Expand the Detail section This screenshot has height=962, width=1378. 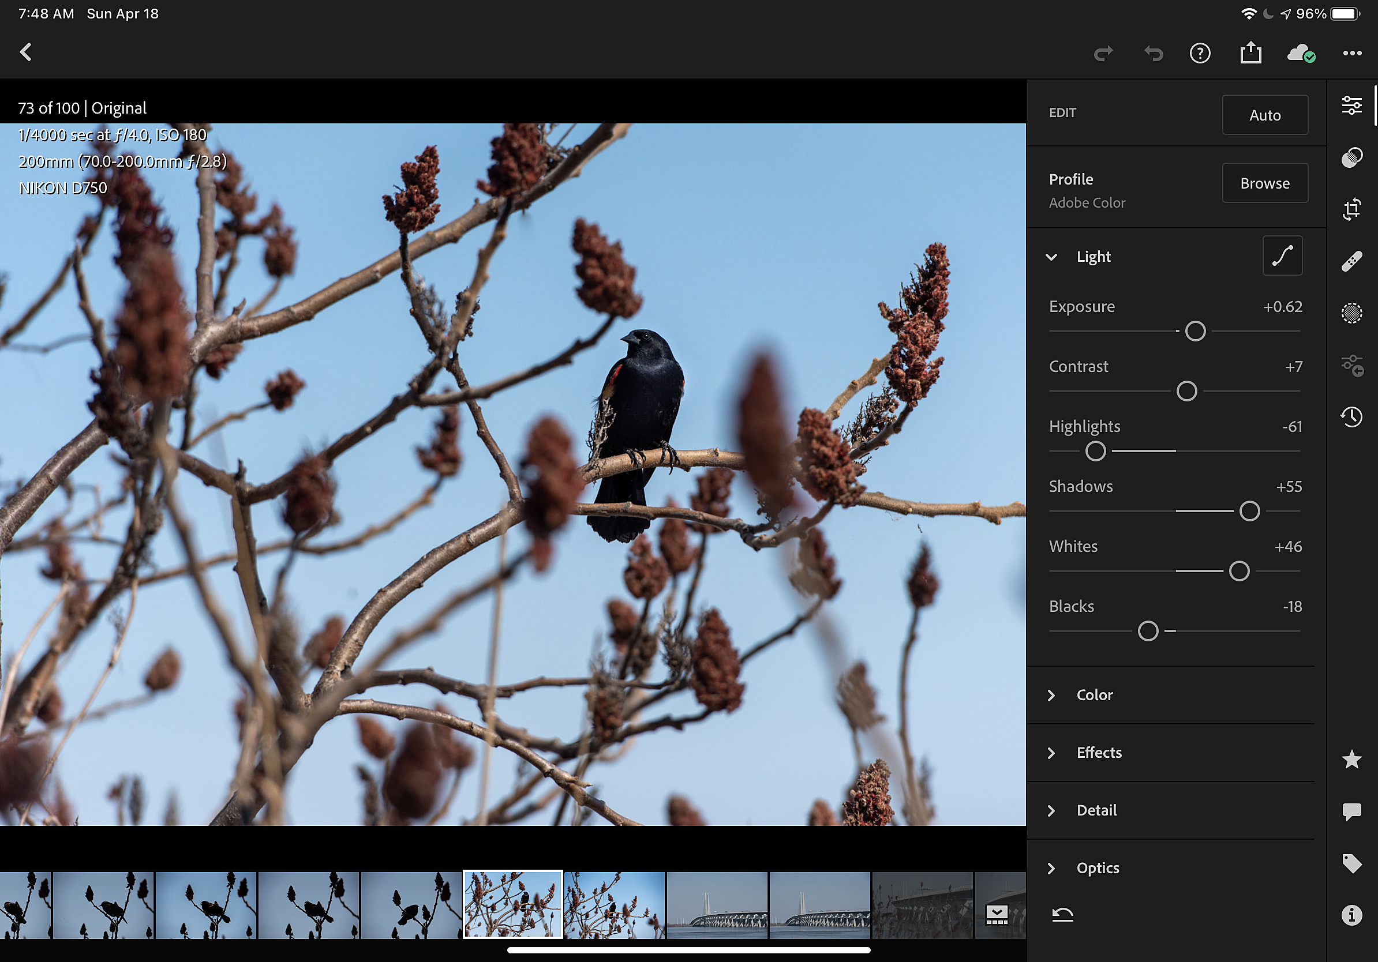tap(1051, 810)
